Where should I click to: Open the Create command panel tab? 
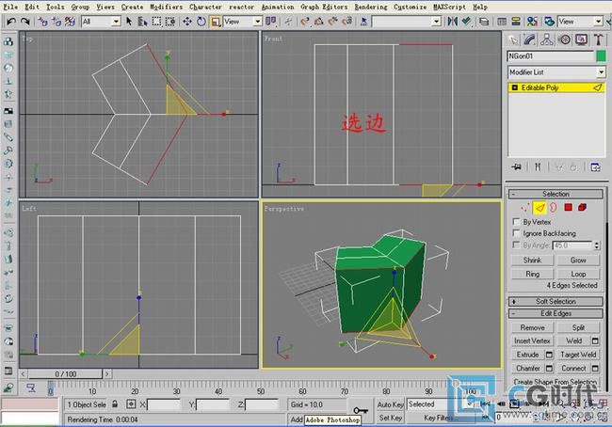click(x=513, y=40)
